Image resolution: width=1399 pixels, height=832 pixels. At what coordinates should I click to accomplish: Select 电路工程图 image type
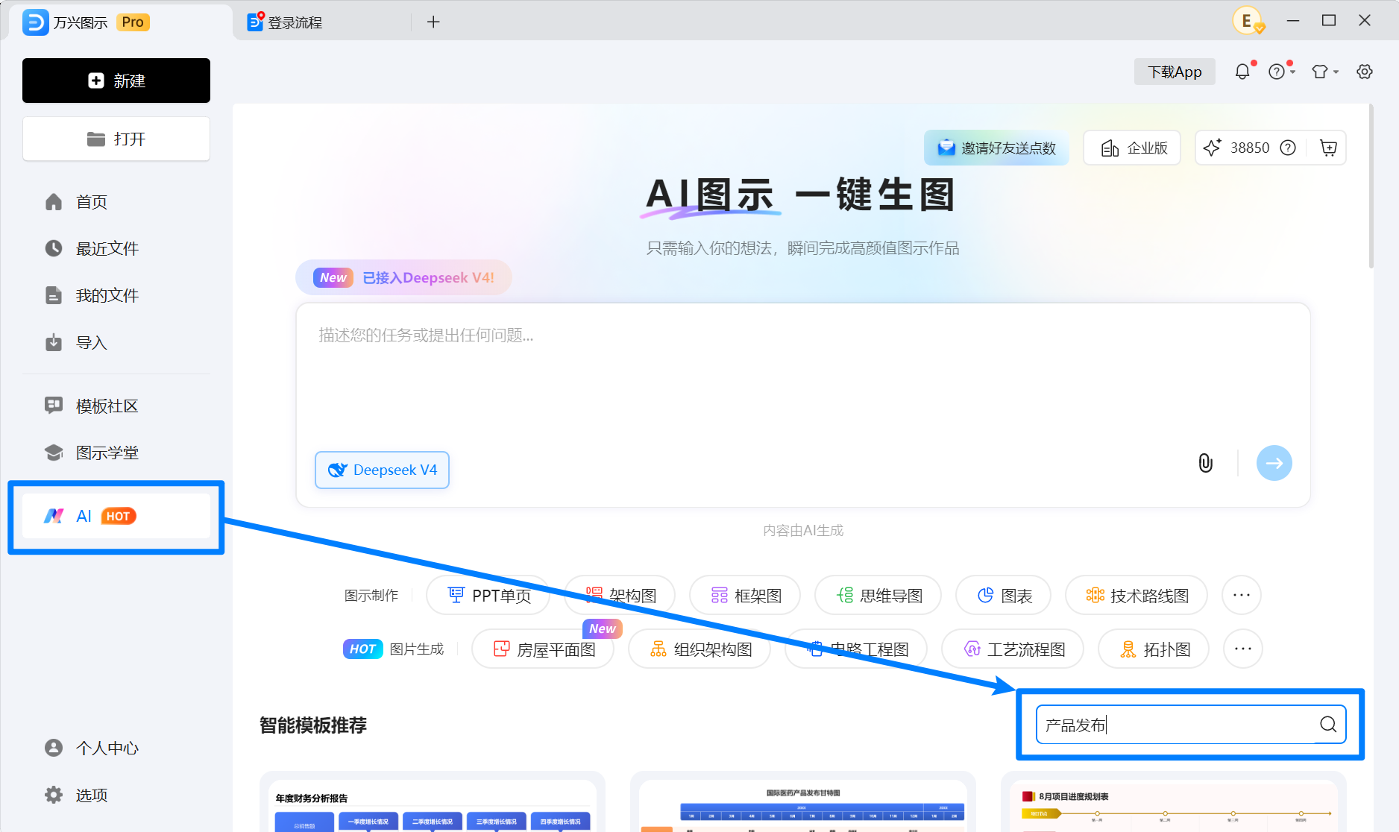pyautogui.click(x=856, y=649)
